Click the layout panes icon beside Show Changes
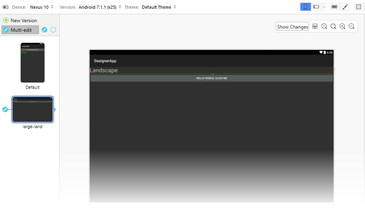The width and height of the screenshot is (365, 209). point(315,26)
